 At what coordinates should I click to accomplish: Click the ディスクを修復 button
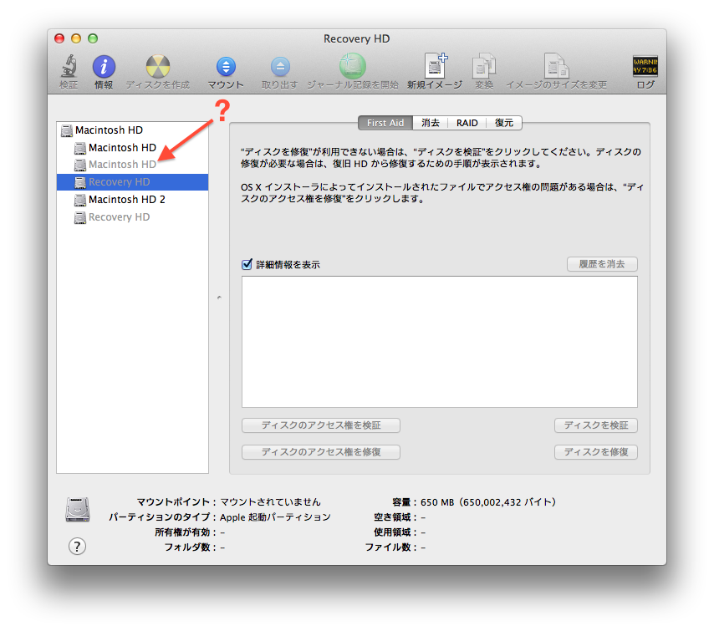pyautogui.click(x=596, y=452)
